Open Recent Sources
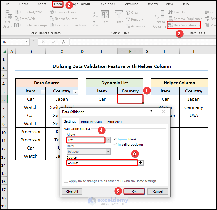This screenshot has height=210, width=217. (64, 19)
